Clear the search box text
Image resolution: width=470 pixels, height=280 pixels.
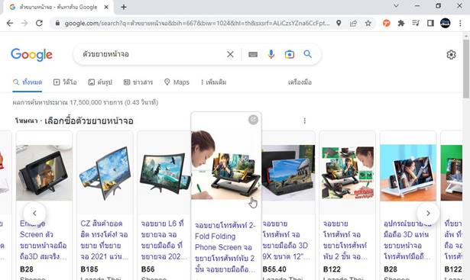pyautogui.click(x=230, y=54)
